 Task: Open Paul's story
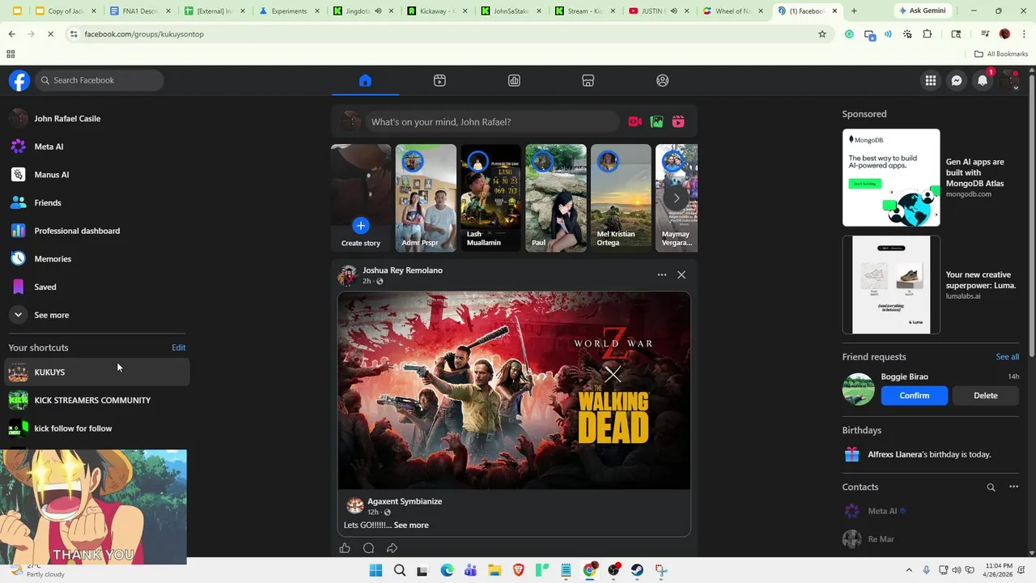coord(556,198)
